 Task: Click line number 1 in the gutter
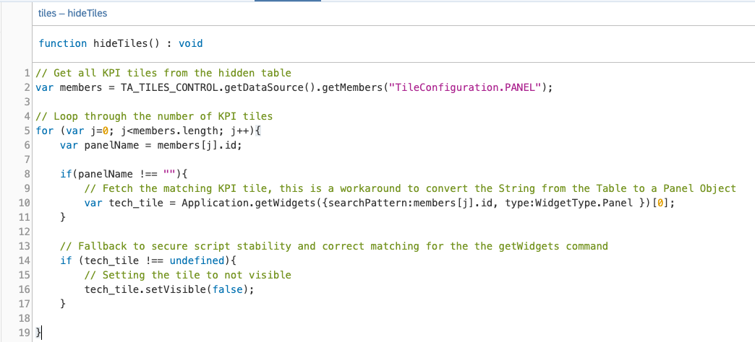pos(27,73)
